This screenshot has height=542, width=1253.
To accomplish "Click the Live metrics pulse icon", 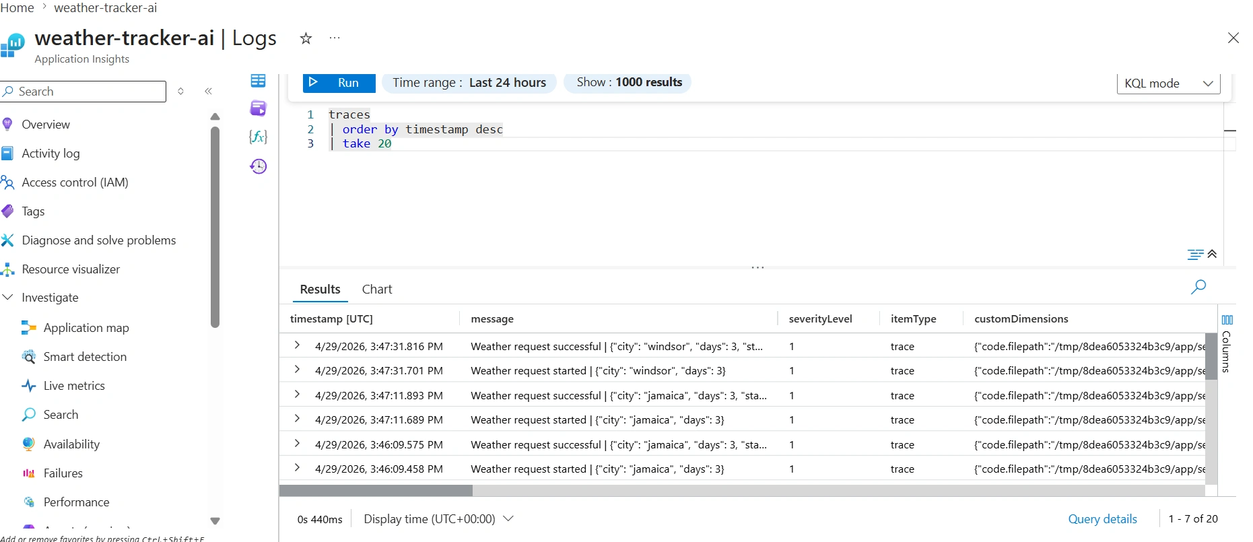I will coord(29,386).
